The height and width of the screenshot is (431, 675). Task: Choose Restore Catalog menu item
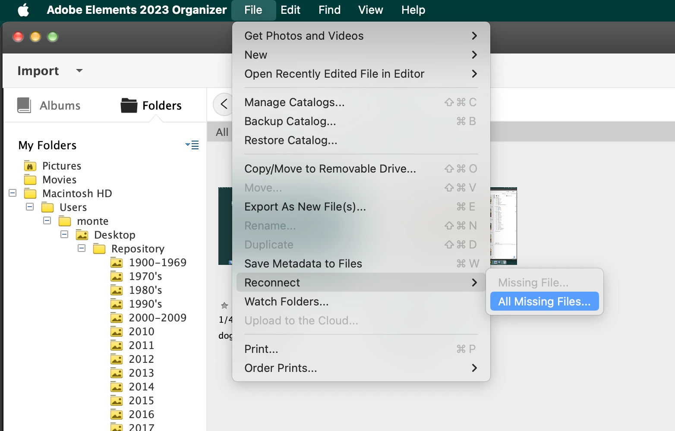tap(361, 140)
